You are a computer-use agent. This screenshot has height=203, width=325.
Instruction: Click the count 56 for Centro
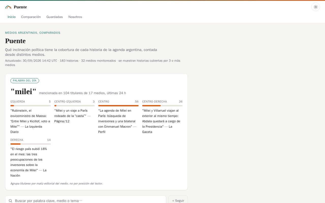(137, 101)
